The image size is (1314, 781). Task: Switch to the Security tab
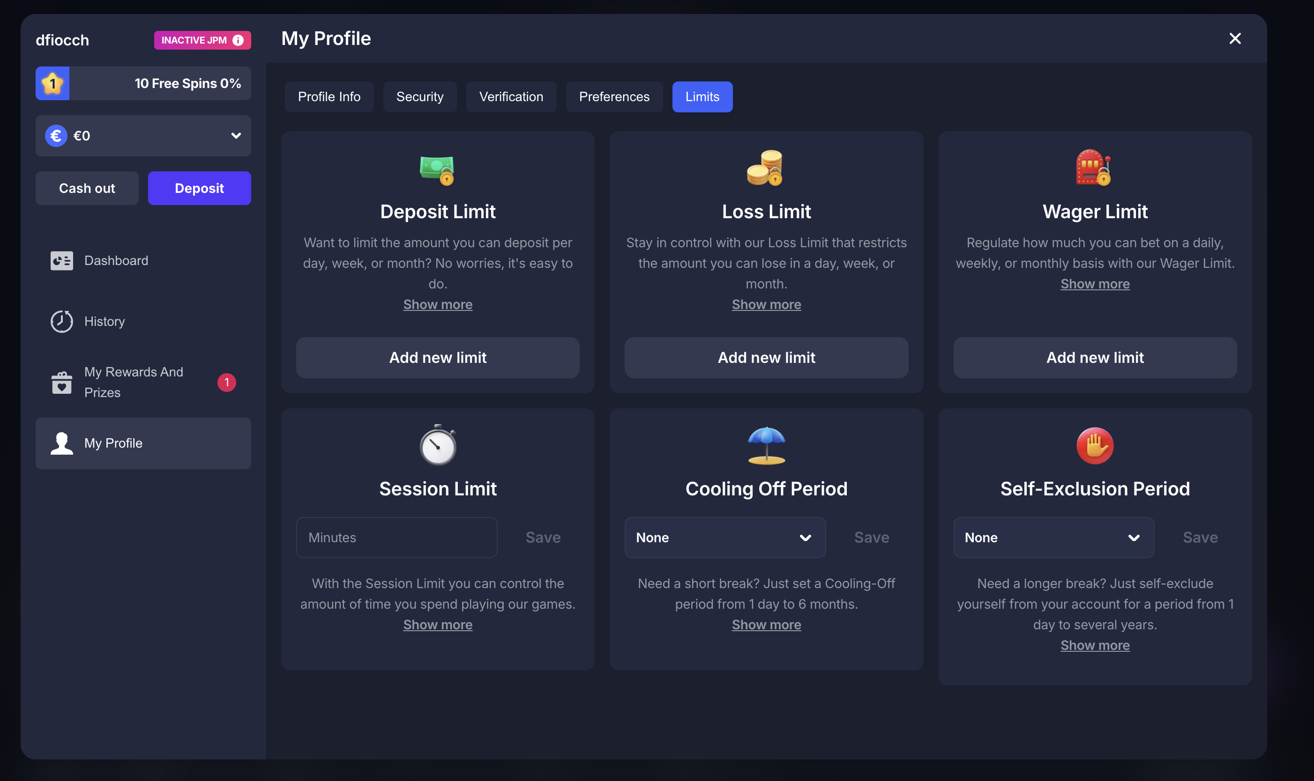point(420,97)
